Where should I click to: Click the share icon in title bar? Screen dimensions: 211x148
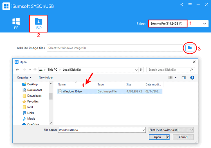[x=182, y=5]
